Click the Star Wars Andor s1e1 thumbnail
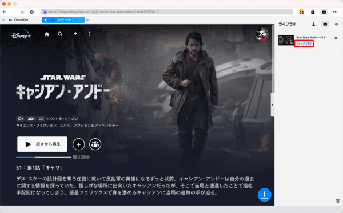The height and width of the screenshot is (213, 343). (x=286, y=40)
